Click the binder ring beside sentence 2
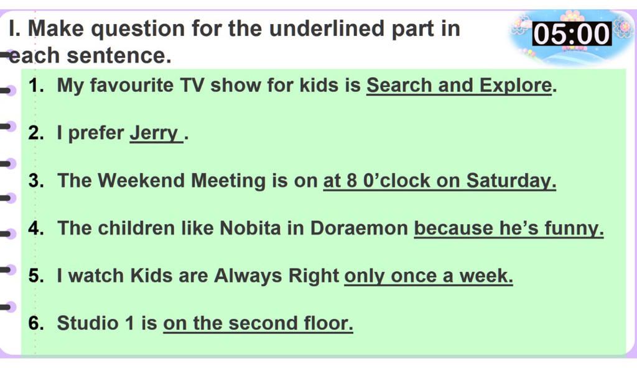The image size is (637, 385). (x=9, y=126)
